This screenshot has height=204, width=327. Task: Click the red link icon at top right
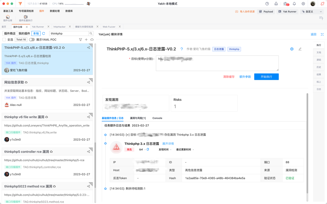322,4
